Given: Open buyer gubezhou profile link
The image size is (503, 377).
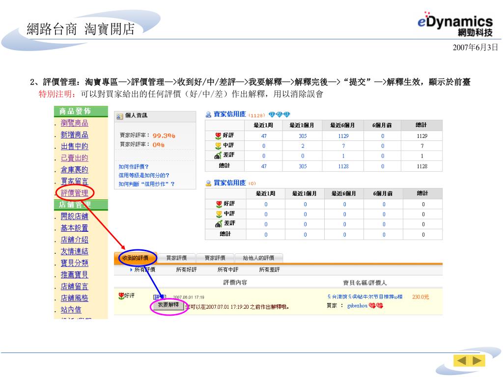Looking at the screenshot, I should [357, 306].
